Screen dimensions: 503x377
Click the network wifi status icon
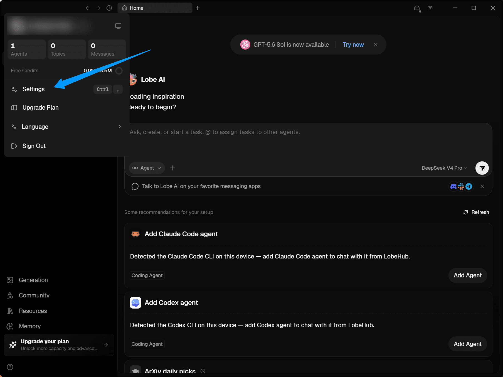430,8
